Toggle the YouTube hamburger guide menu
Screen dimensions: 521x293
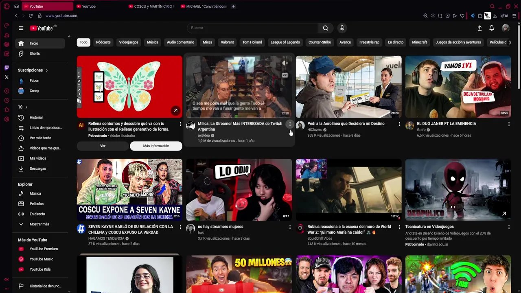click(x=21, y=28)
